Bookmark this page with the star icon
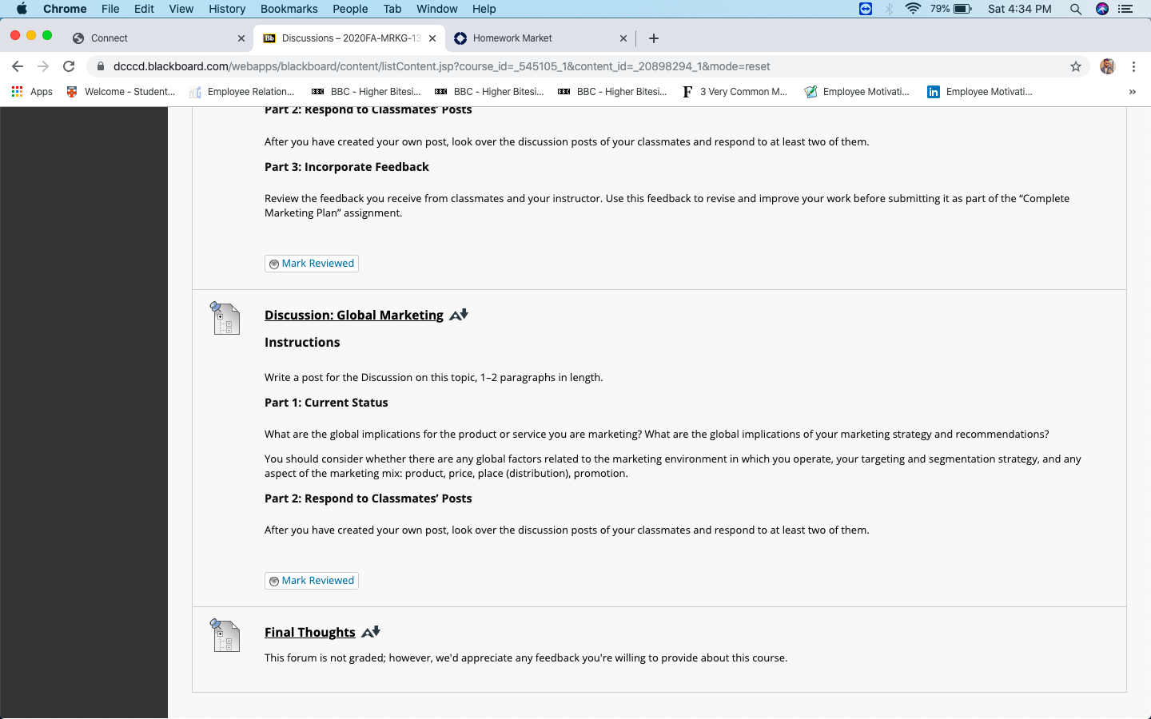Screen dimensions: 1151x719 pos(1076,66)
